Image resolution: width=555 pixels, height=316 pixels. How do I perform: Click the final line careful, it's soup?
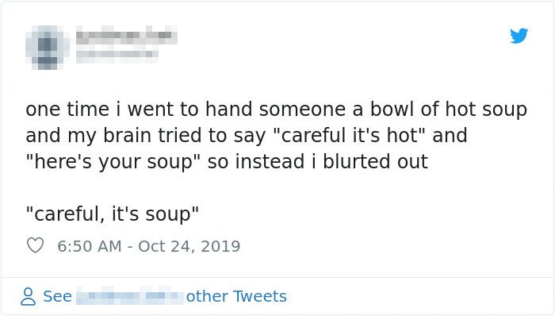(x=113, y=214)
